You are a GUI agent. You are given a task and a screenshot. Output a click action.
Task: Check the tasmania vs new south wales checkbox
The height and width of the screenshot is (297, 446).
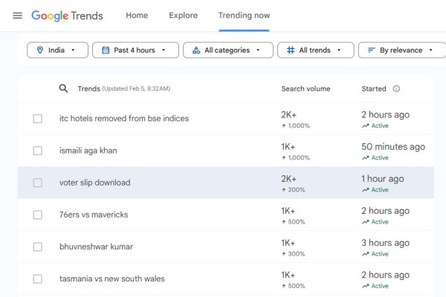pyautogui.click(x=38, y=279)
